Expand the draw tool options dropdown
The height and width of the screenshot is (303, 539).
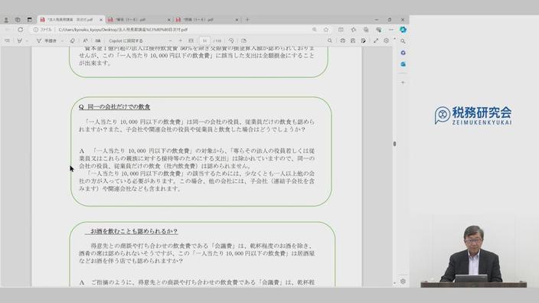(x=62, y=41)
